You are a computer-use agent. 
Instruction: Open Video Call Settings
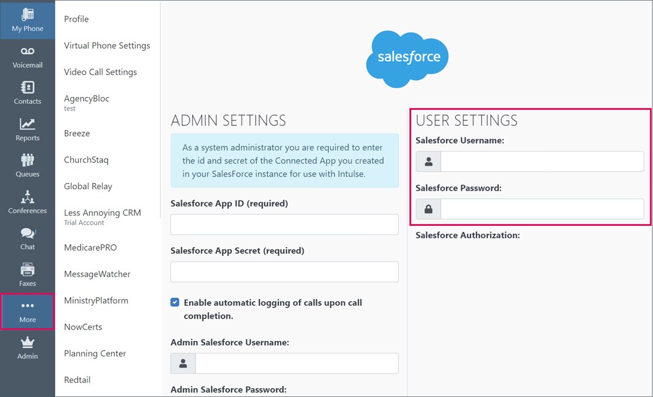coord(101,72)
